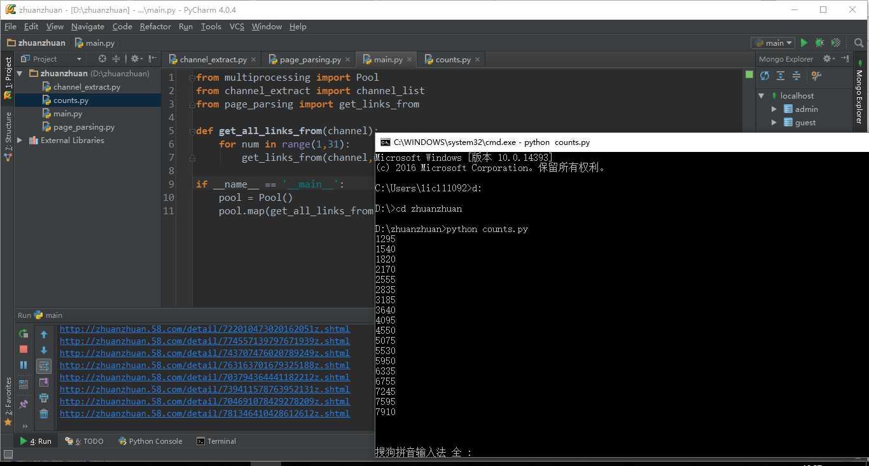Click the restore layout icon in Run panel
This screenshot has width=869, height=466.
[x=24, y=384]
